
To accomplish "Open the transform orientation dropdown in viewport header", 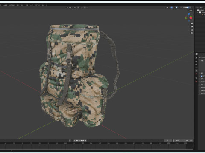I will 70,8.
